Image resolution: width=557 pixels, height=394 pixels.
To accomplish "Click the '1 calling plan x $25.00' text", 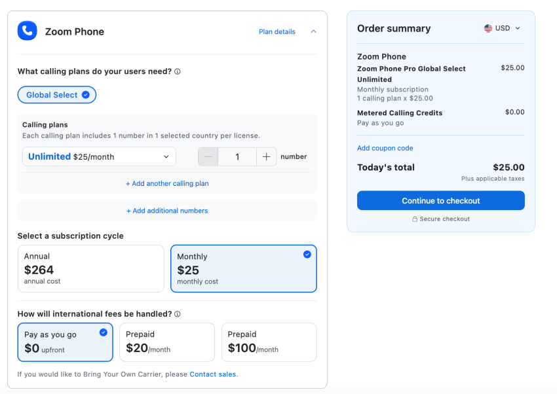I will [395, 99].
